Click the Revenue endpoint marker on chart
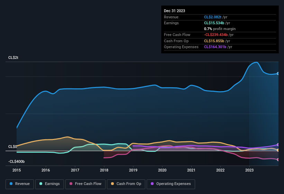The image size is (284, 194). (278, 73)
